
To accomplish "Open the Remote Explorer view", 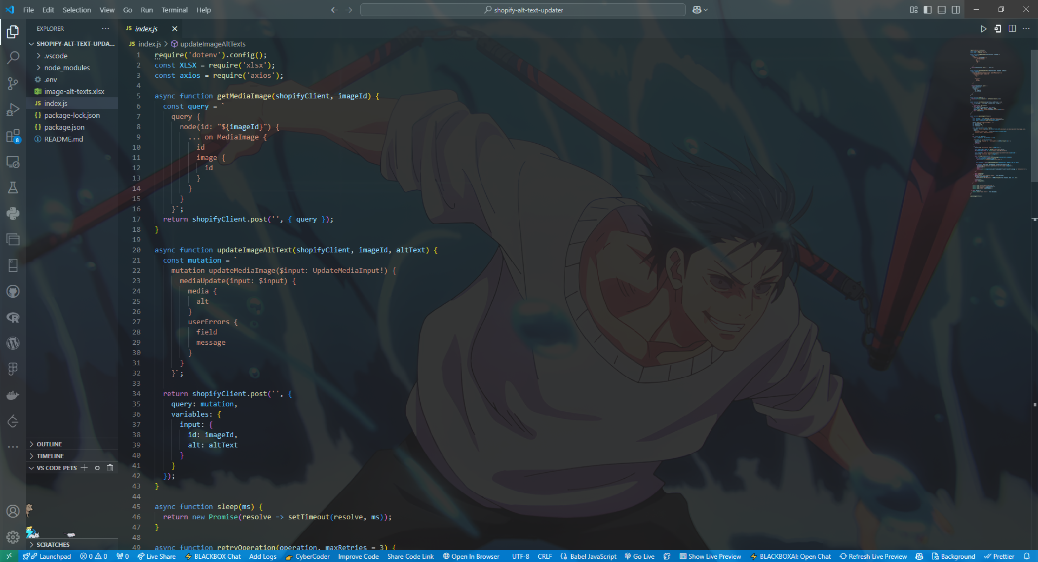I will pyautogui.click(x=13, y=162).
